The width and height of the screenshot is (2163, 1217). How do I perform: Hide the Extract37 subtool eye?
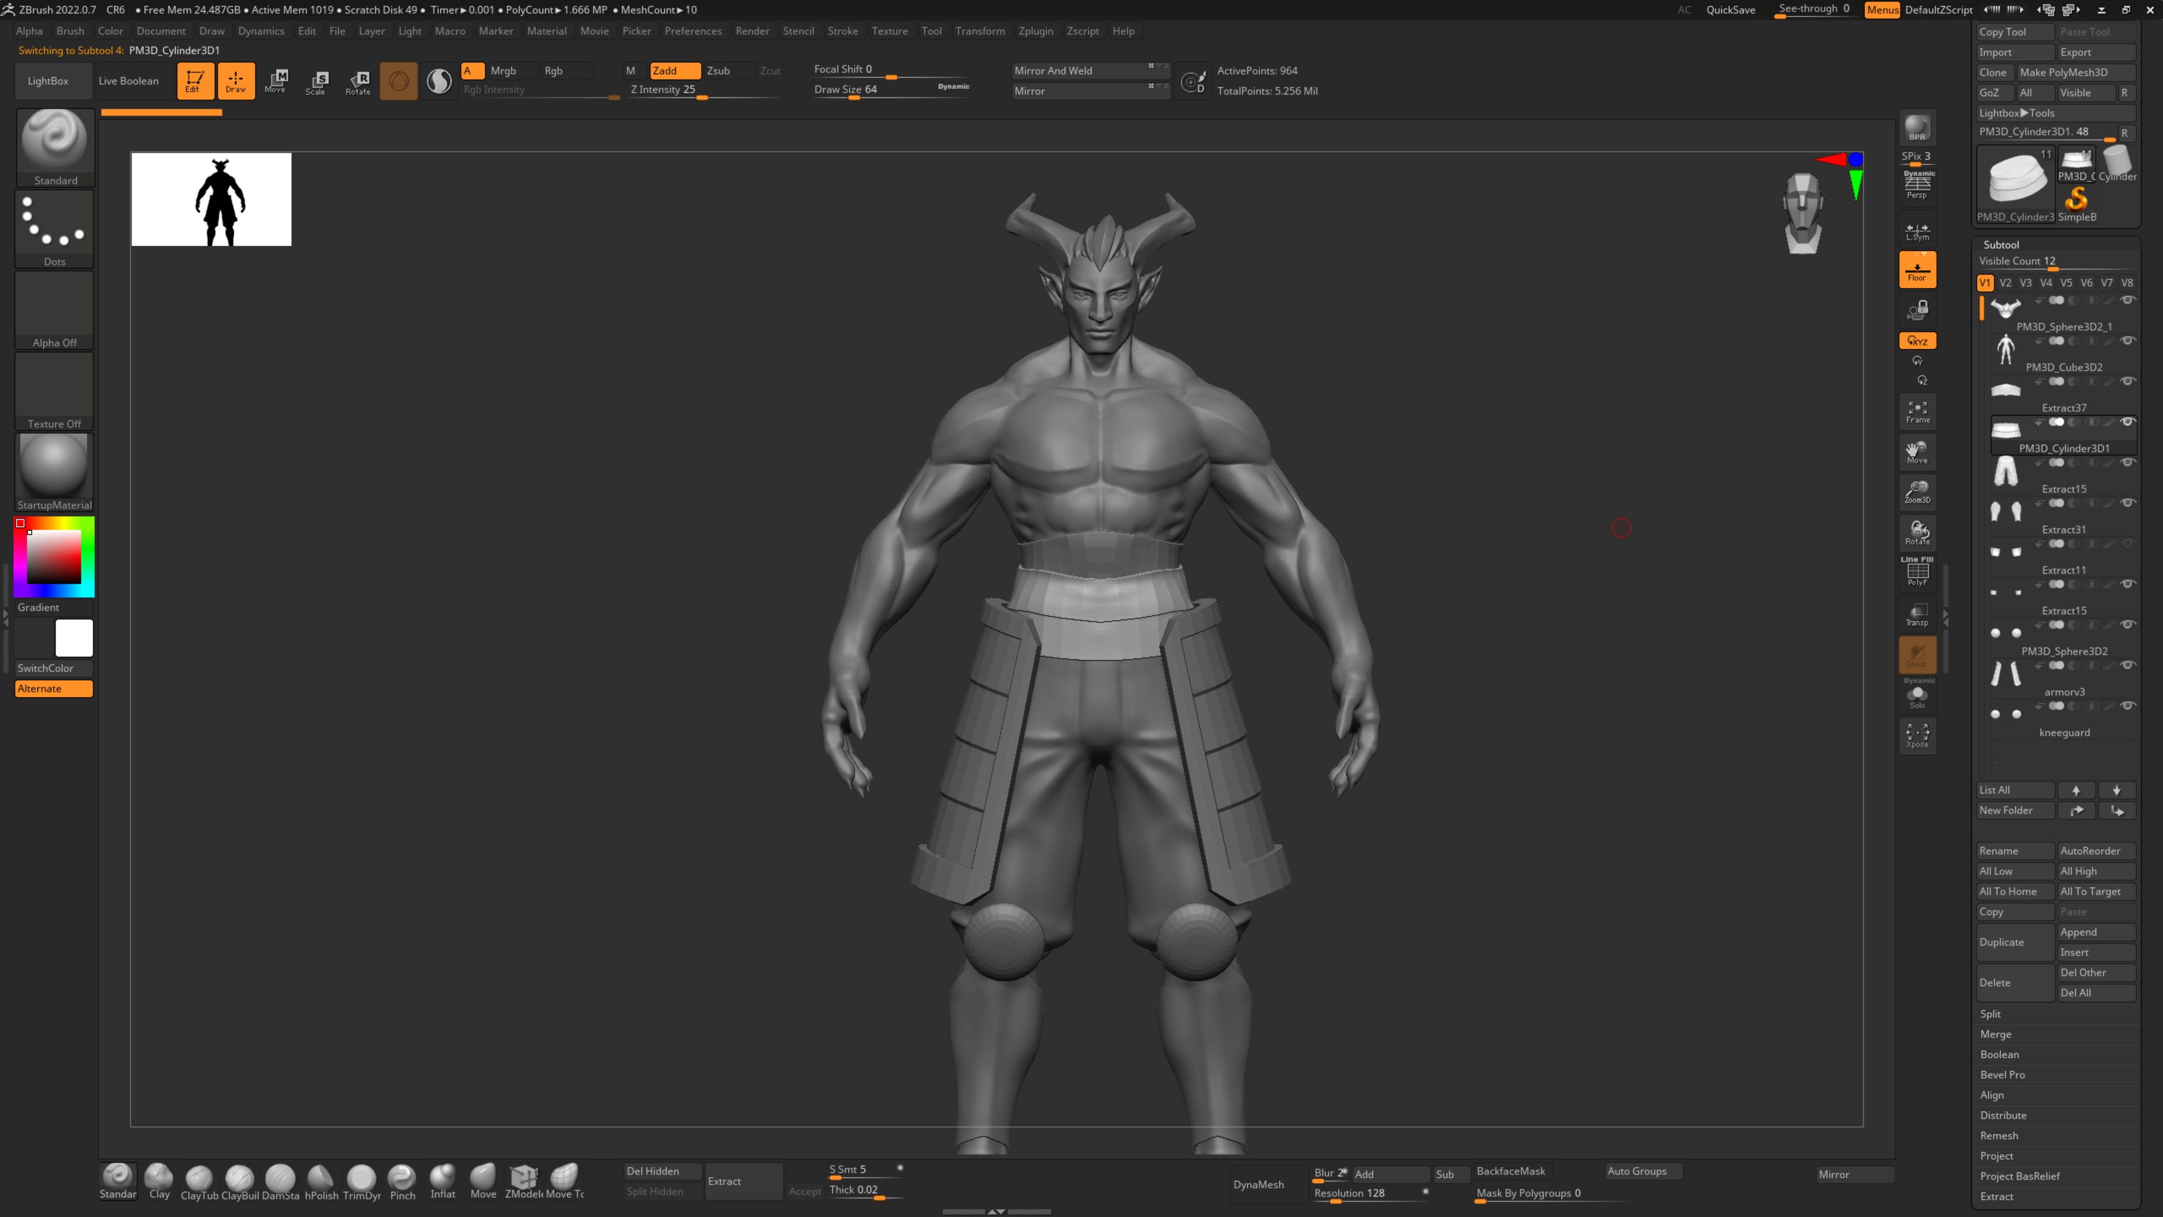coord(2128,381)
